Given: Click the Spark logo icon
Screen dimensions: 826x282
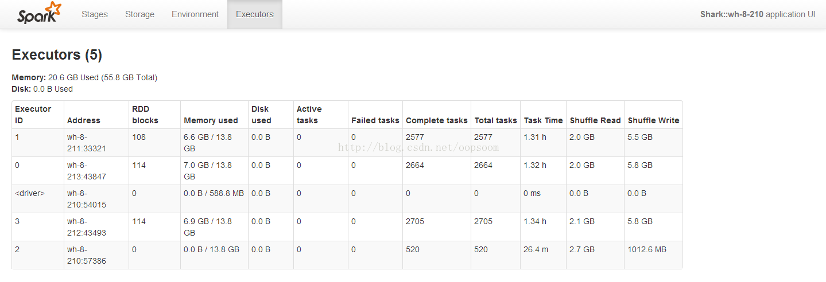Looking at the screenshot, I should (x=39, y=13).
